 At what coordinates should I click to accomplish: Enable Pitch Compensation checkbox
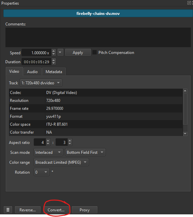click(x=95, y=53)
